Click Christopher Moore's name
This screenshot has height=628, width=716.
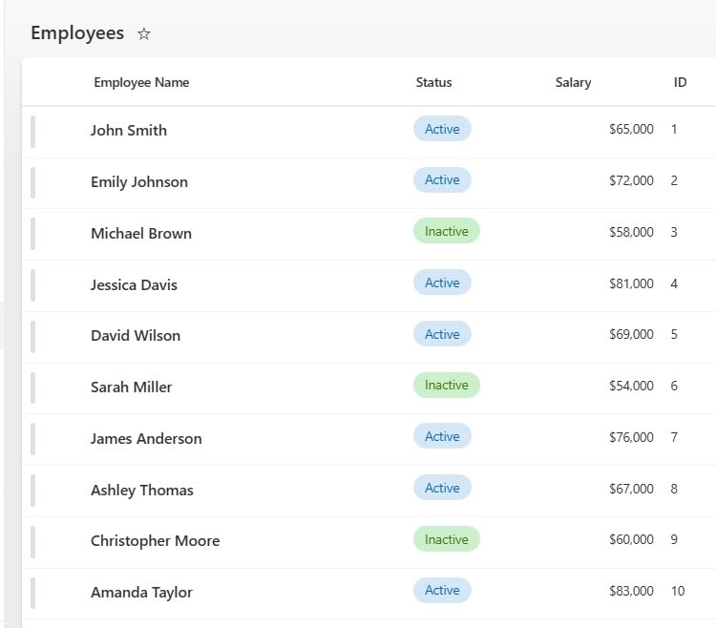click(x=156, y=541)
